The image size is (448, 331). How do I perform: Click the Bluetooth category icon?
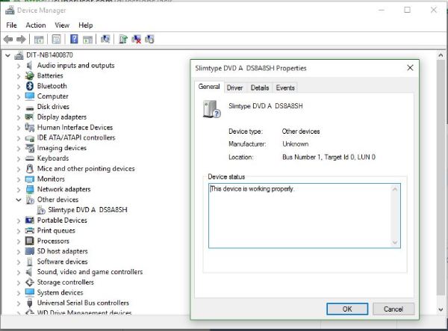30,86
